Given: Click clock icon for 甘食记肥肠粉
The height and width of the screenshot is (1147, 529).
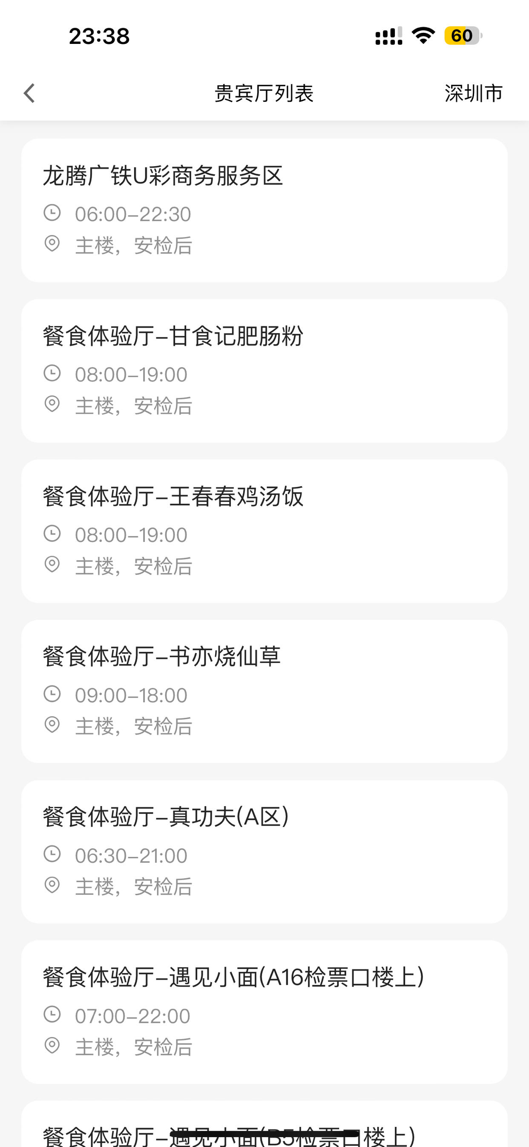Looking at the screenshot, I should point(52,373).
